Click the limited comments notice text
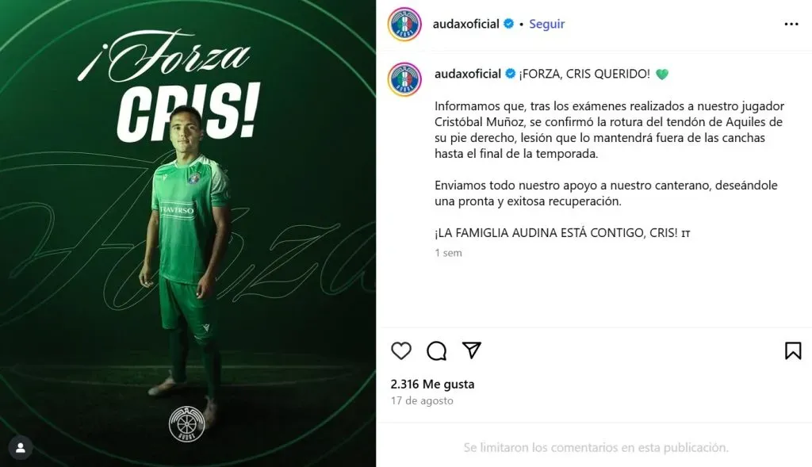The height and width of the screenshot is (467, 812). pos(596,447)
